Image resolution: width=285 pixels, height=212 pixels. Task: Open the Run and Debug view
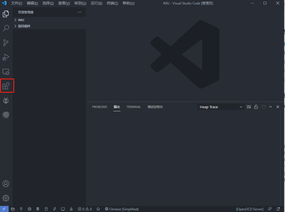click(6, 57)
